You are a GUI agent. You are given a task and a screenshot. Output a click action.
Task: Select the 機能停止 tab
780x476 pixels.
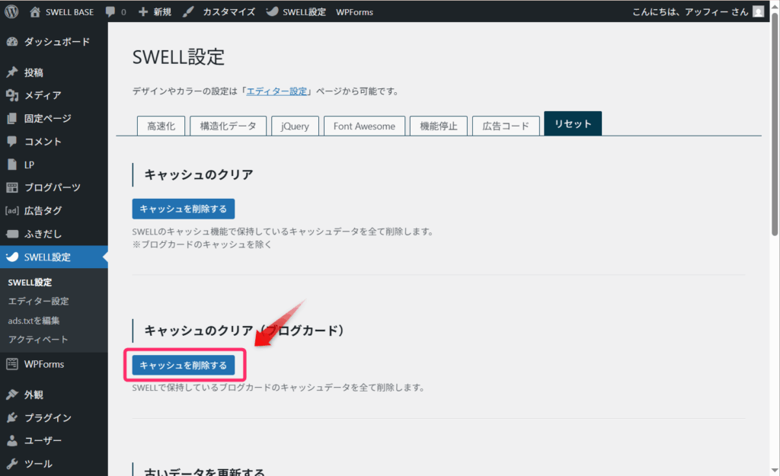coord(439,126)
